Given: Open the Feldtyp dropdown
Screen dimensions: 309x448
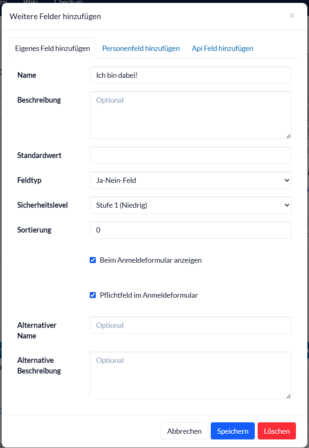Looking at the screenshot, I should (x=190, y=180).
